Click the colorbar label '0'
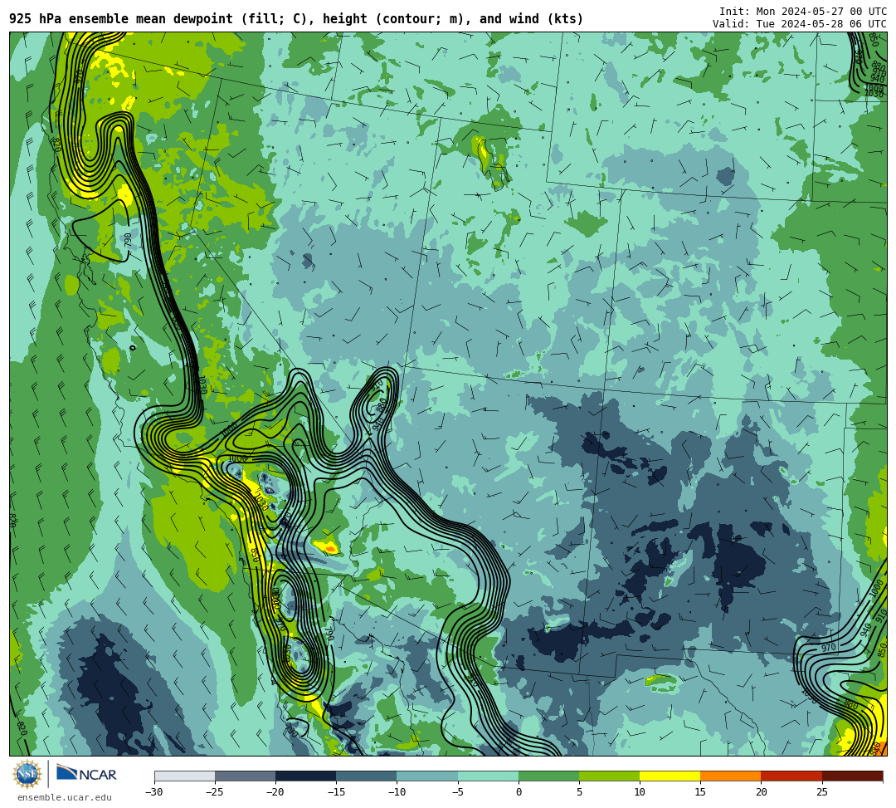This screenshot has width=896, height=808. tap(519, 792)
